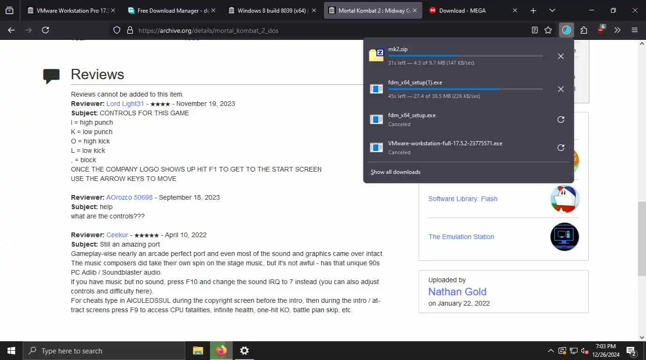Image resolution: width=646 pixels, height=360 pixels.
Task: Open The Emulation Station collection
Action: [x=461, y=237]
